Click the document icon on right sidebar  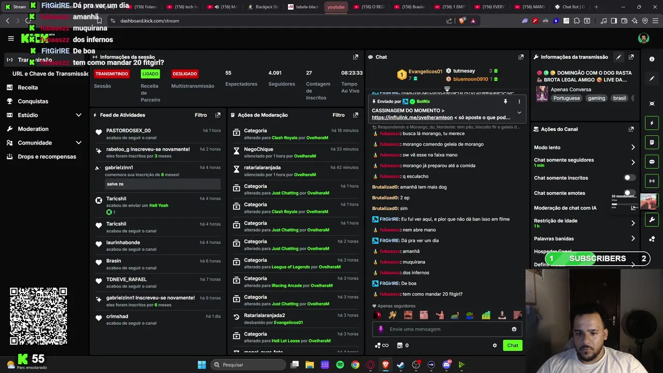(x=652, y=142)
